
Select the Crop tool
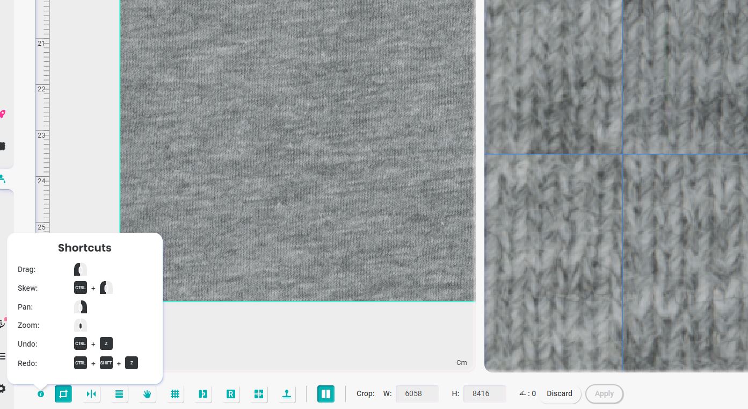click(x=63, y=394)
